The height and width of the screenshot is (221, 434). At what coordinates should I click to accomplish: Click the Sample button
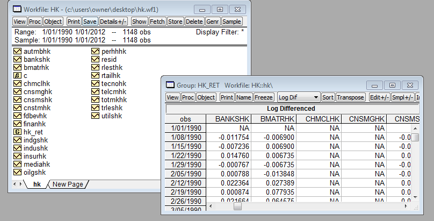(x=232, y=22)
